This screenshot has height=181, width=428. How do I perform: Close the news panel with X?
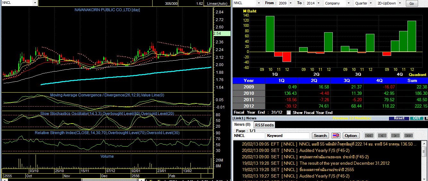coord(426,118)
